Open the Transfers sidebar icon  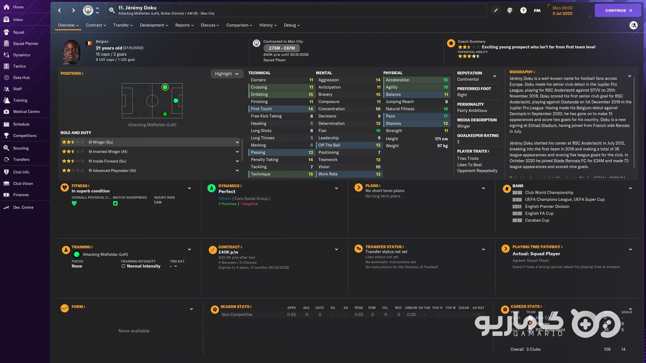tap(6, 159)
